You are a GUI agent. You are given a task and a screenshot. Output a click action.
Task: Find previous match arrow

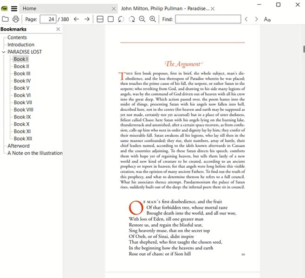pos(246,19)
